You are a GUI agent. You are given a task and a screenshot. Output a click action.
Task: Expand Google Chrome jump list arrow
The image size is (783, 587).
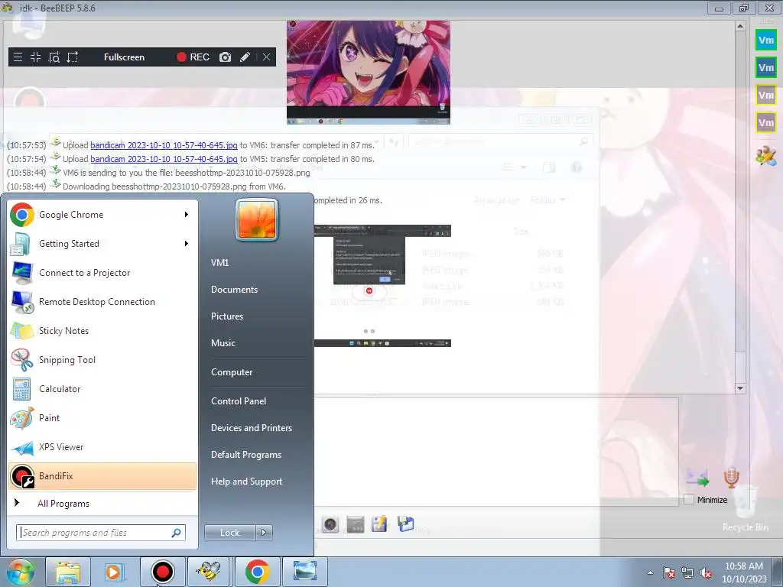coord(187,215)
